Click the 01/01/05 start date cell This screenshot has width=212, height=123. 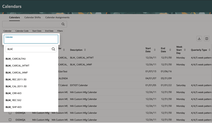(x=151, y=85)
